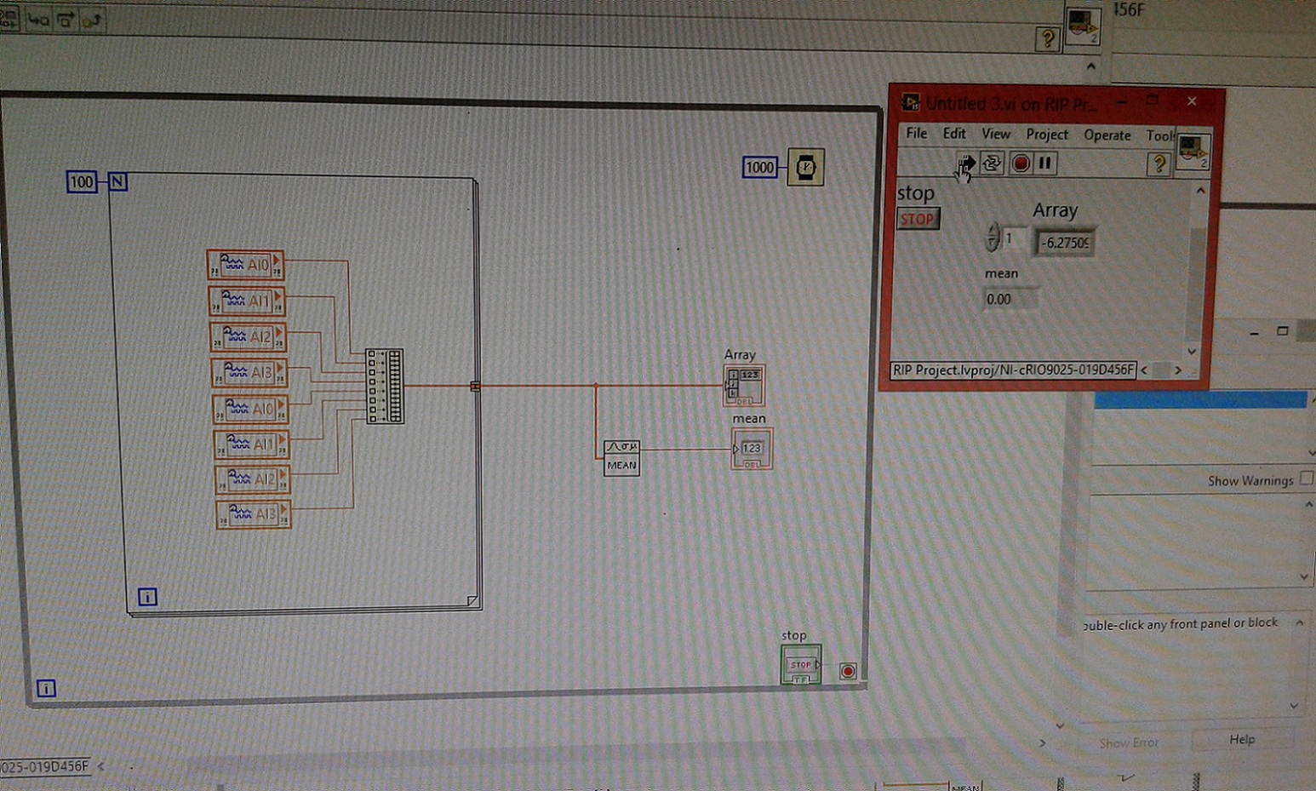Abort execution with the red stop icon
Screen dimensions: 1316x791
(1021, 163)
